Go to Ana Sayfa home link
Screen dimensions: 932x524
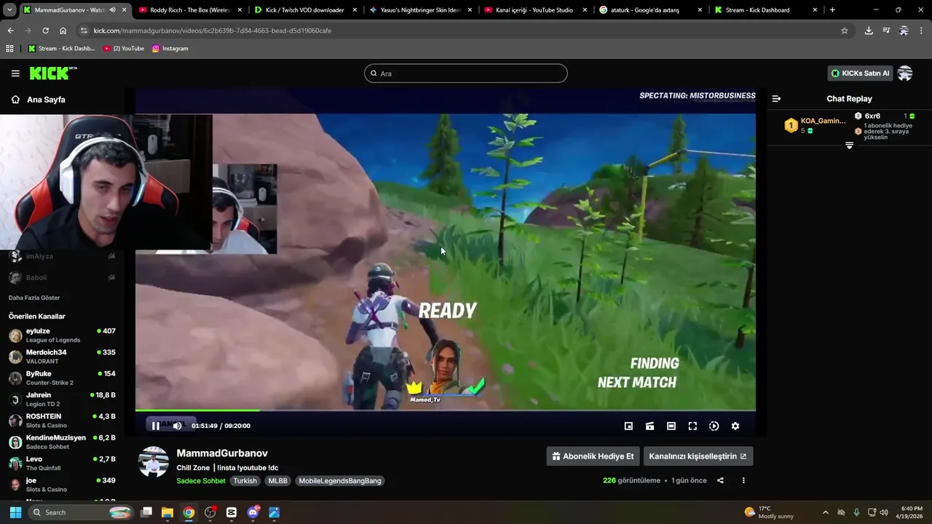(38, 100)
